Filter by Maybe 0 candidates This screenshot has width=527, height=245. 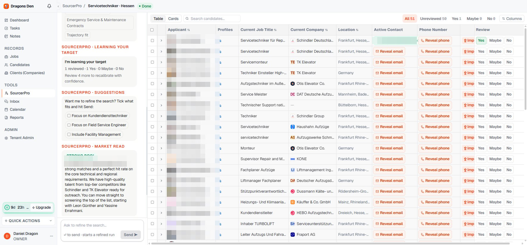coord(474,19)
